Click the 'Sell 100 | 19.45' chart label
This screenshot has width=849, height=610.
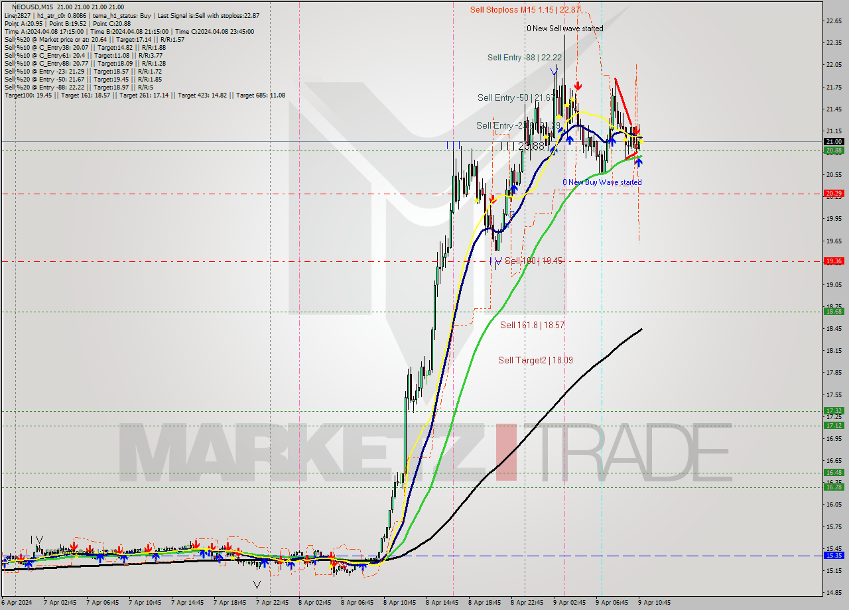click(534, 261)
